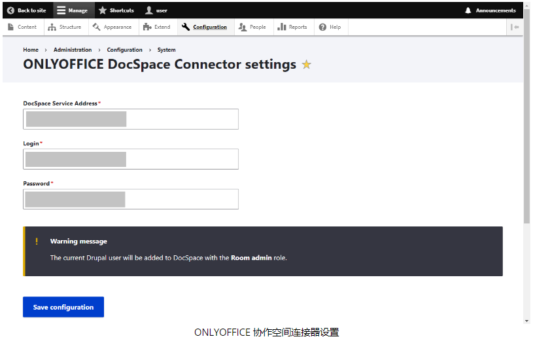Viewport: 533px width, 341px height.
Task: Open the Help admin tab
Action: point(335,27)
